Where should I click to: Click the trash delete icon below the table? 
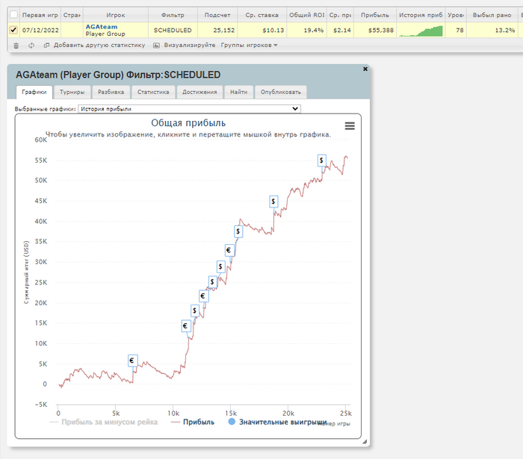tap(16, 46)
